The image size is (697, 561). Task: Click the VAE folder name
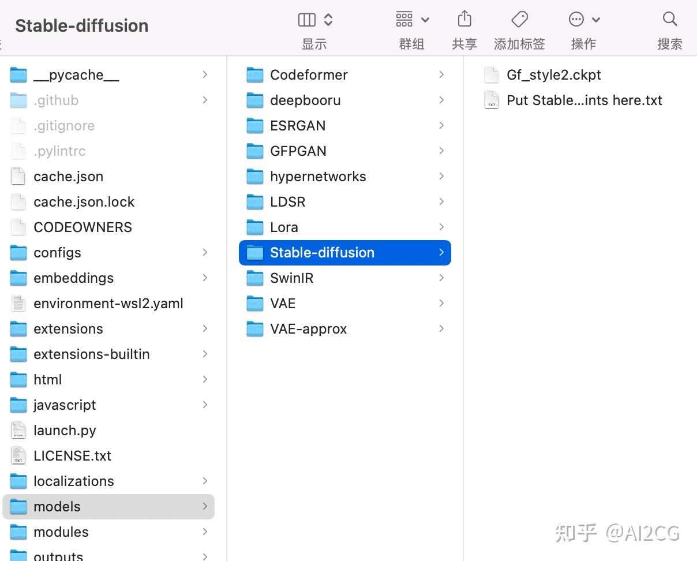[283, 304]
